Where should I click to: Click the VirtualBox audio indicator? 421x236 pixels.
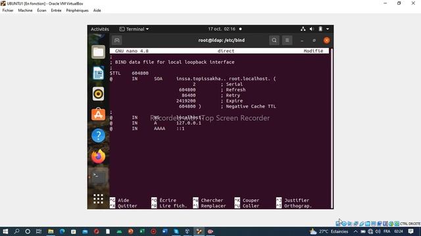point(349,224)
